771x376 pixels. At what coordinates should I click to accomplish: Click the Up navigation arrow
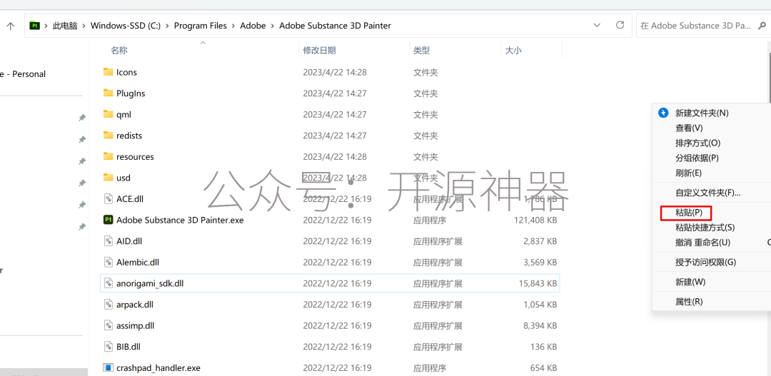[x=11, y=26]
